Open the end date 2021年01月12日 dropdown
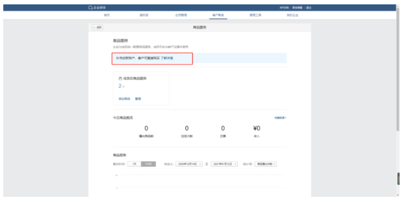Screen dimensions: 404x204 pos(224,164)
